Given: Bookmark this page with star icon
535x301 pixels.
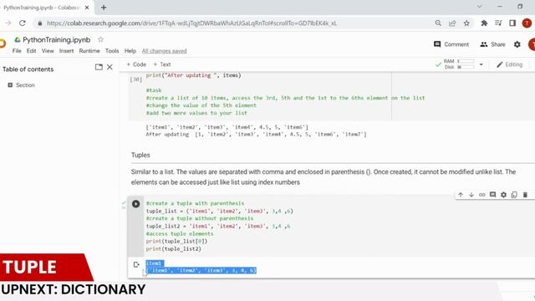Looking at the screenshot, I should pos(466,23).
